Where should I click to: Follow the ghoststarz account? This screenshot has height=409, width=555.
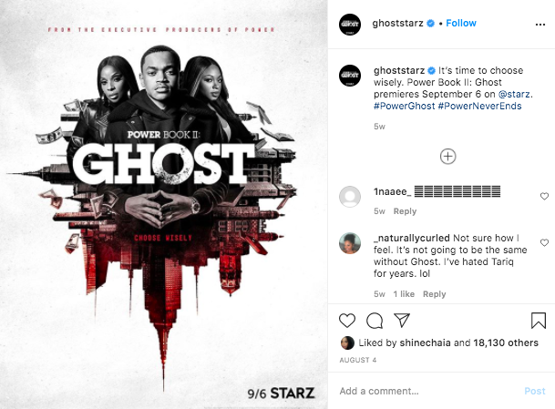click(x=461, y=23)
